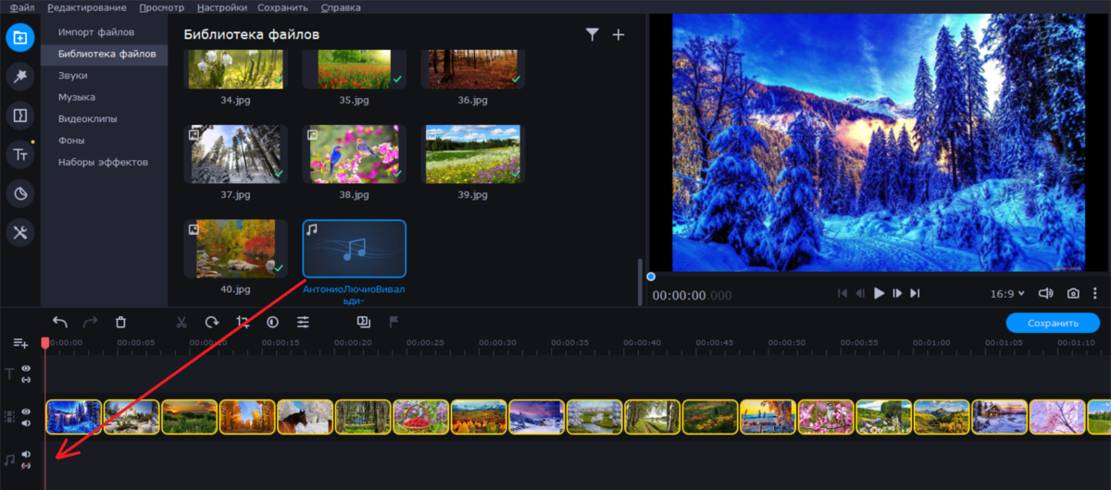Hide the titles track with eye icon
This screenshot has height=490, width=1111.
pos(27,368)
